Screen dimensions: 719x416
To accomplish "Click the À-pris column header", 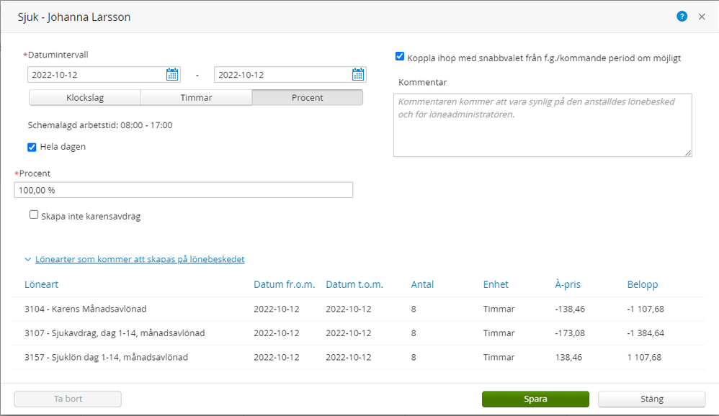I will click(x=568, y=284).
